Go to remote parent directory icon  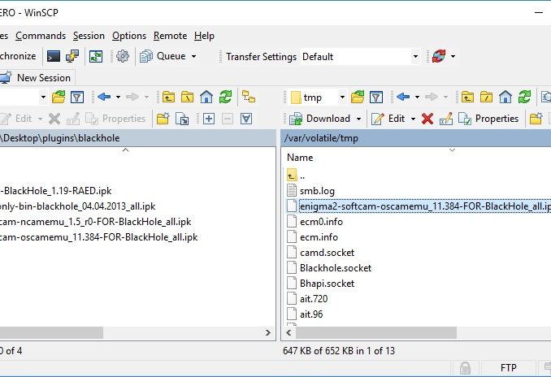pyautogui.click(x=467, y=97)
